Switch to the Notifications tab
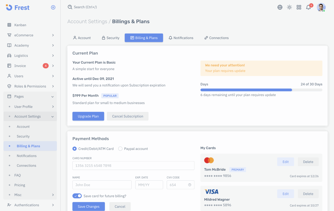 pyautogui.click(x=181, y=38)
